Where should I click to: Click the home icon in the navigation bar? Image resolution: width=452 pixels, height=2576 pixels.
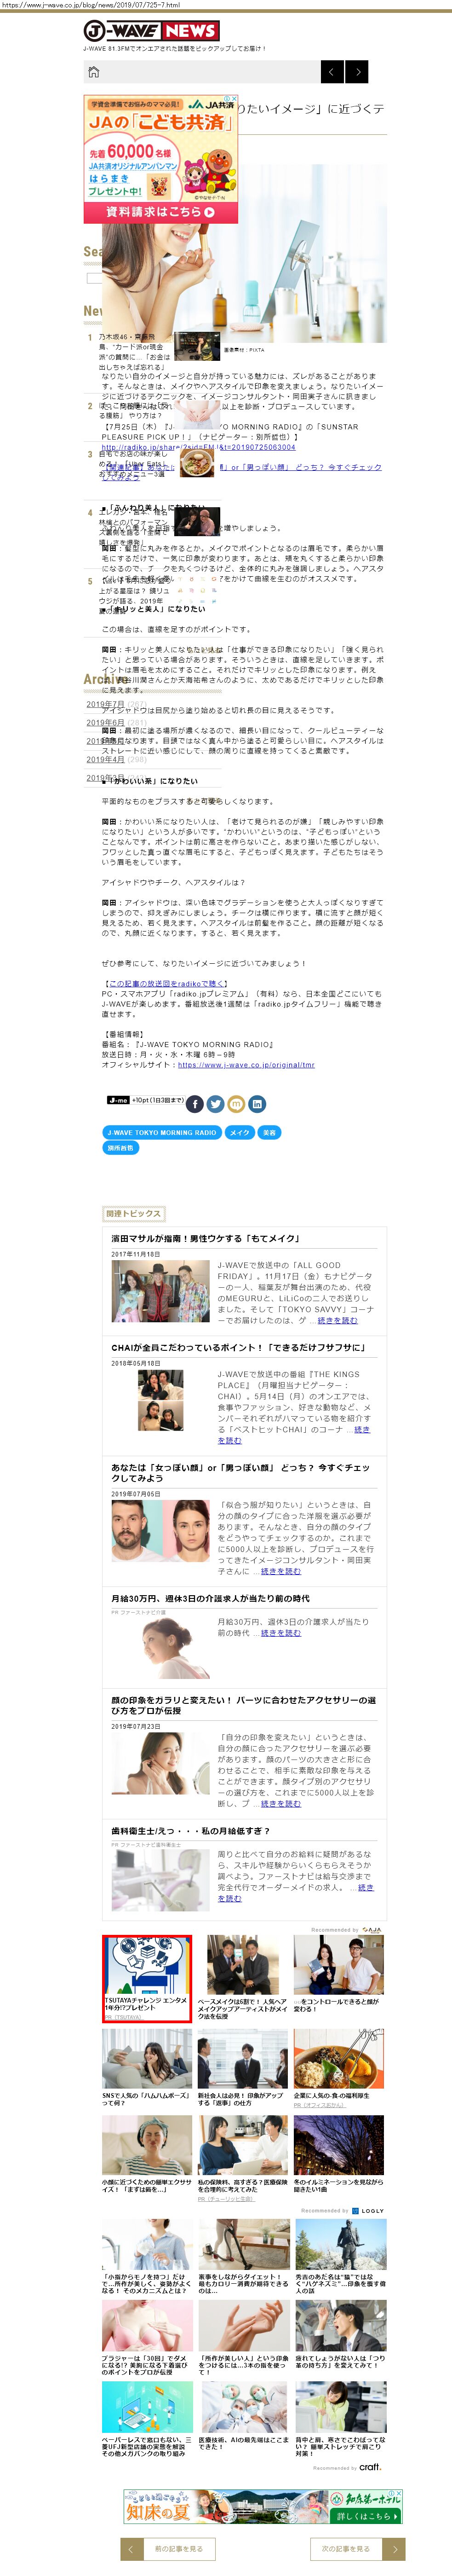94,72
